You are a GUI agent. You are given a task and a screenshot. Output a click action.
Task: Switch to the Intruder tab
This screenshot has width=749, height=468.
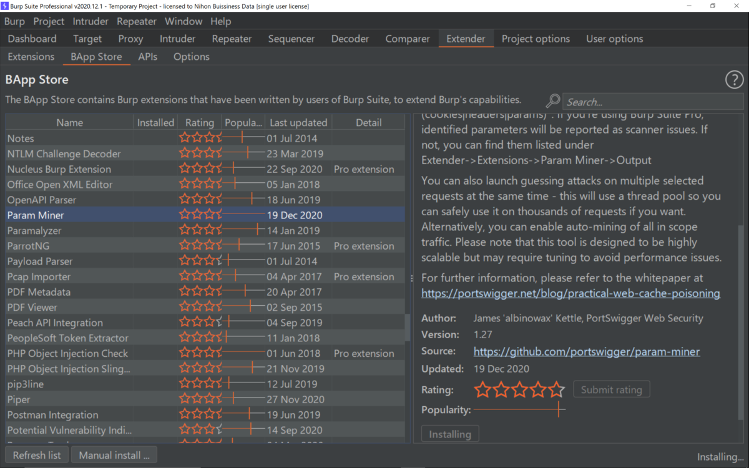(x=177, y=39)
